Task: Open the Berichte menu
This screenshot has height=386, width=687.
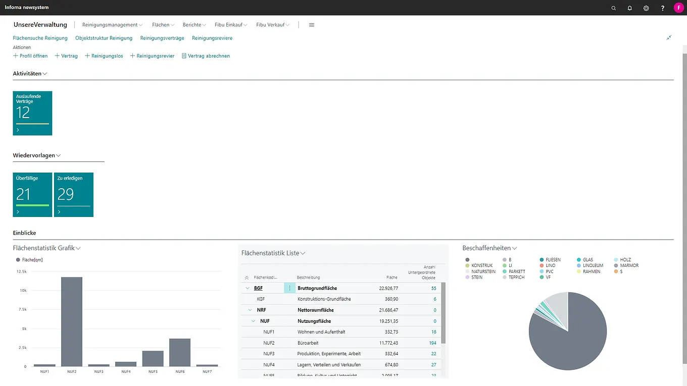Action: pos(194,25)
